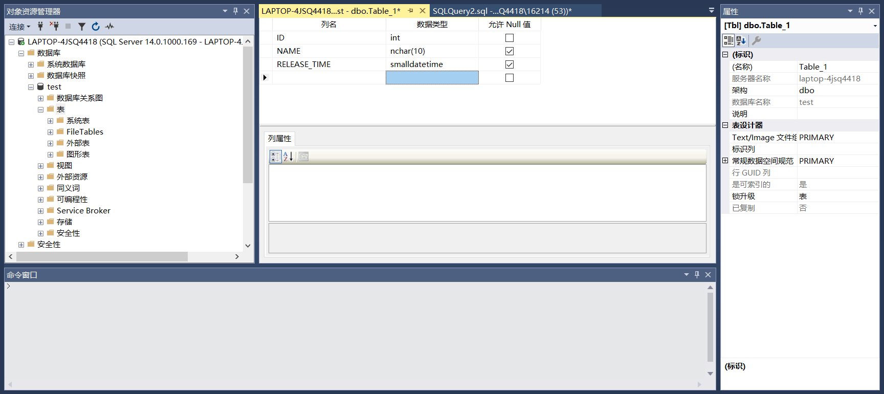
Task: Uncheck allow null for RELEASE_TIME column
Action: [509, 64]
